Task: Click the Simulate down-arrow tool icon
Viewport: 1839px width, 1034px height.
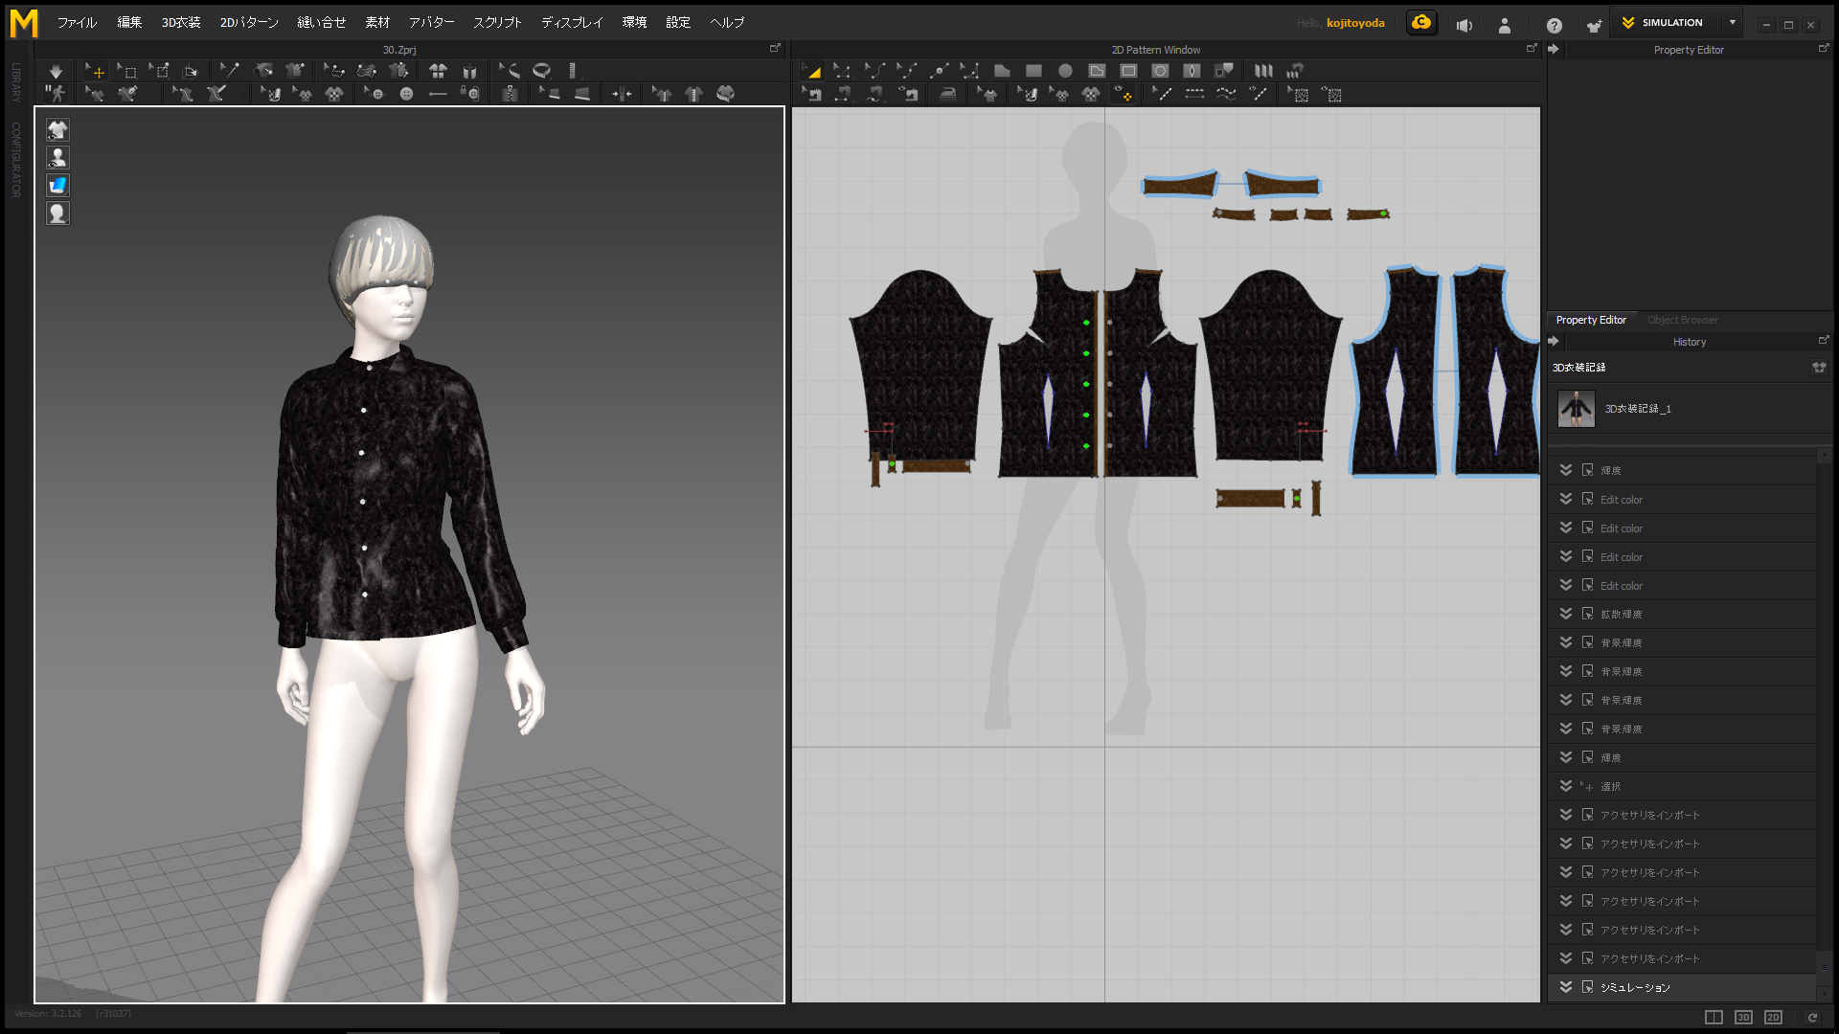Action: [x=56, y=71]
